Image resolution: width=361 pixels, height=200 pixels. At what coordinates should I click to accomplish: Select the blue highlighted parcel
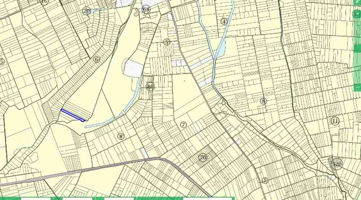(x=73, y=115)
